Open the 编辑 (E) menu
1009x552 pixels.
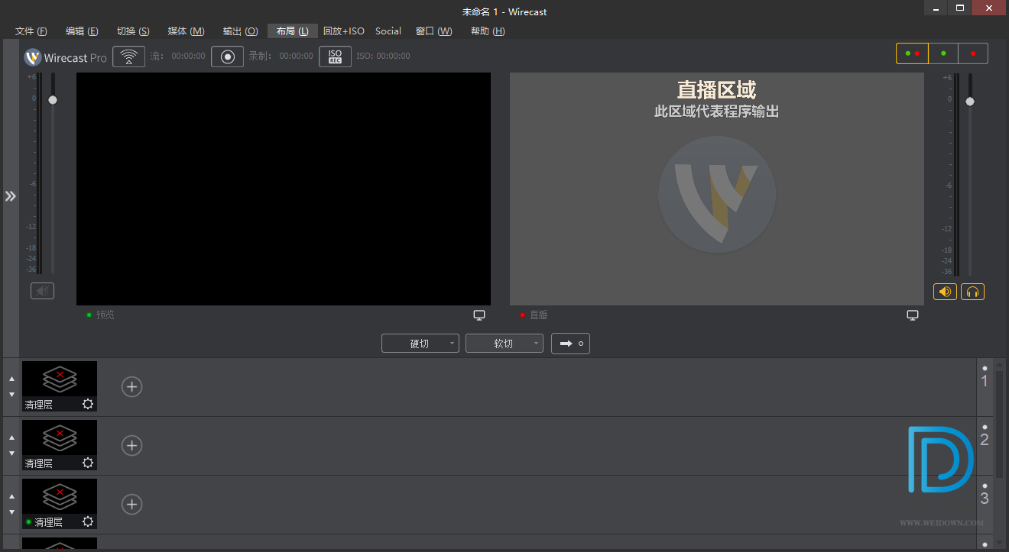click(x=82, y=31)
